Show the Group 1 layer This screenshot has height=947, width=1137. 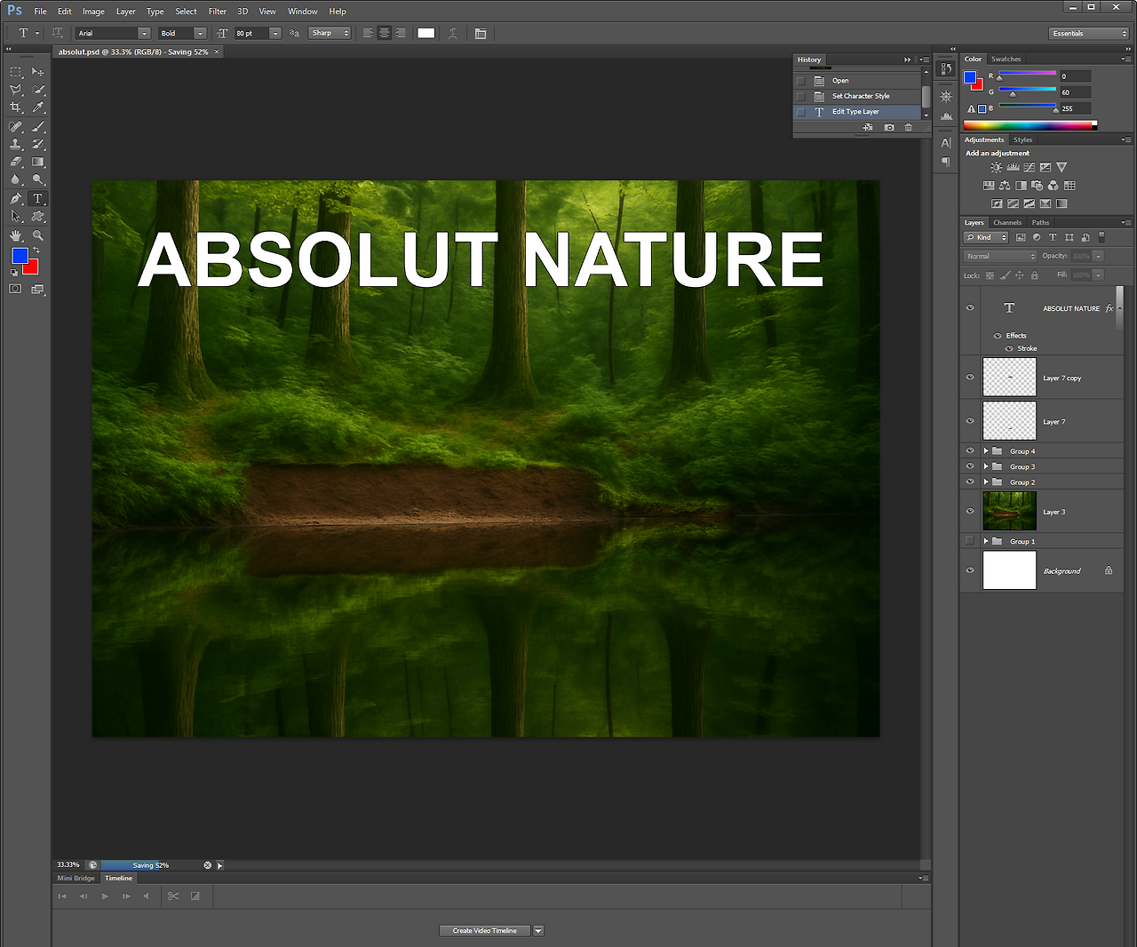[x=970, y=541]
